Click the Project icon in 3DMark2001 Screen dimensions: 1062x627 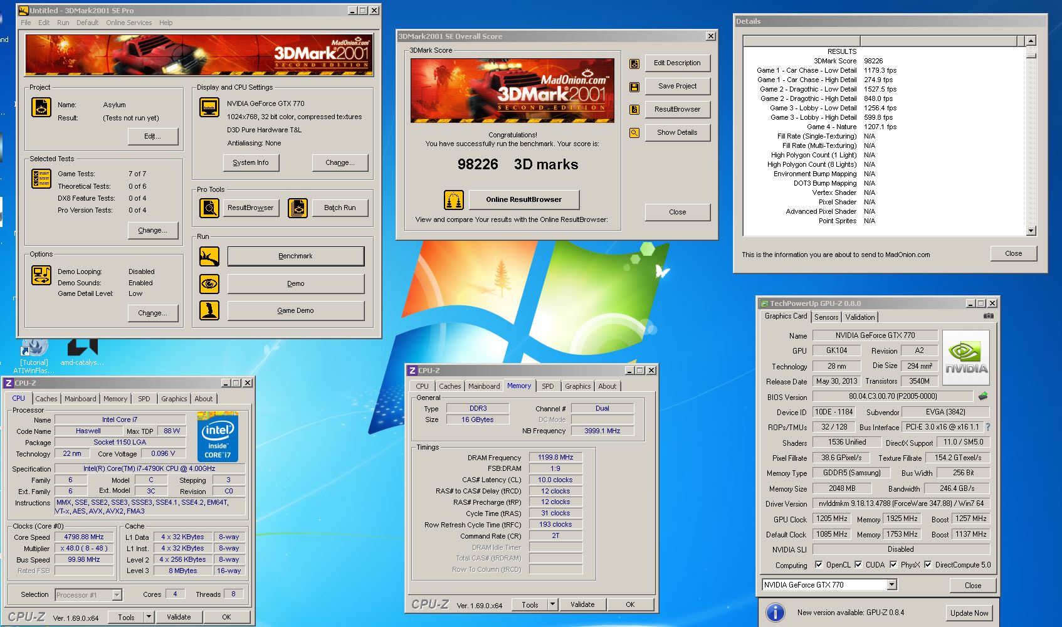pos(41,107)
